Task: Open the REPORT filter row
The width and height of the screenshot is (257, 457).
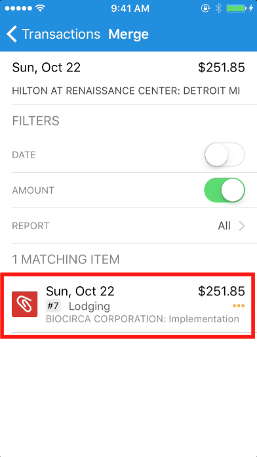Action: click(x=128, y=226)
